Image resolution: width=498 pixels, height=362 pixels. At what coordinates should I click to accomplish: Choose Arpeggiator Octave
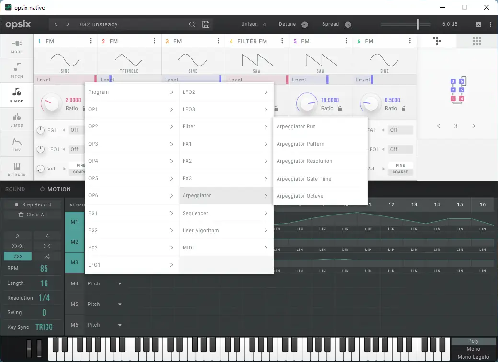[x=320, y=196]
